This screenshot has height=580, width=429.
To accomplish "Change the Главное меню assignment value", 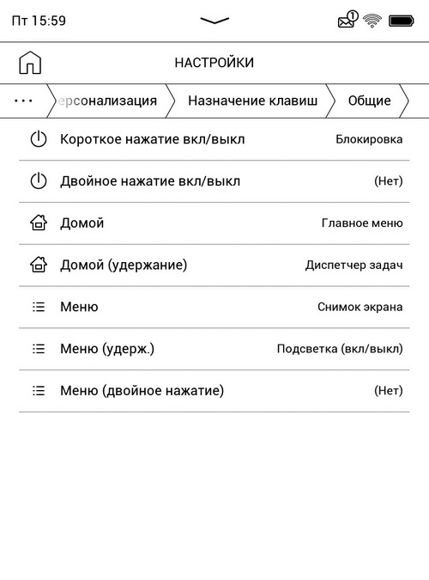I will 362,223.
